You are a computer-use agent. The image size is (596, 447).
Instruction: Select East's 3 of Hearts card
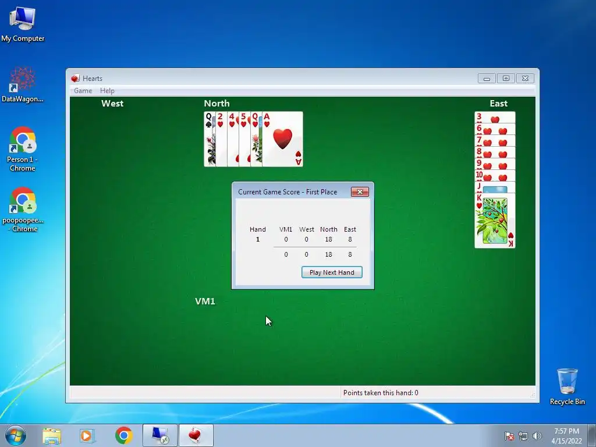tap(495, 118)
